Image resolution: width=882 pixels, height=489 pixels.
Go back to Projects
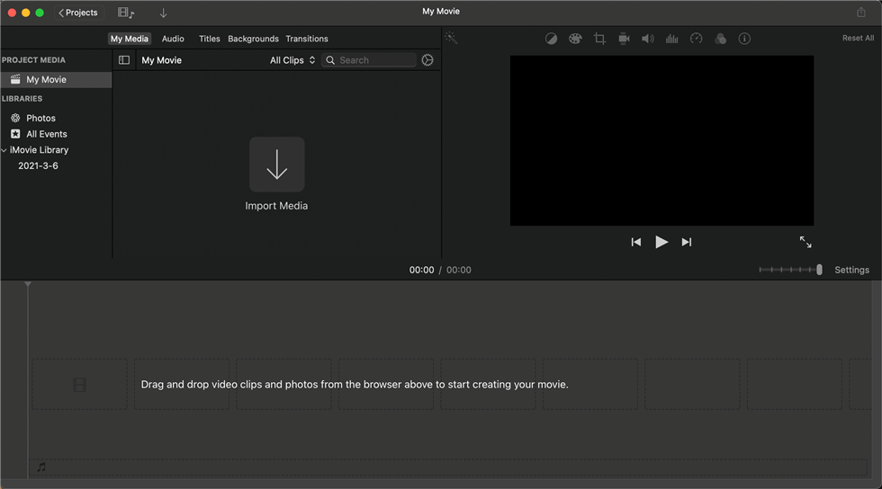click(78, 13)
